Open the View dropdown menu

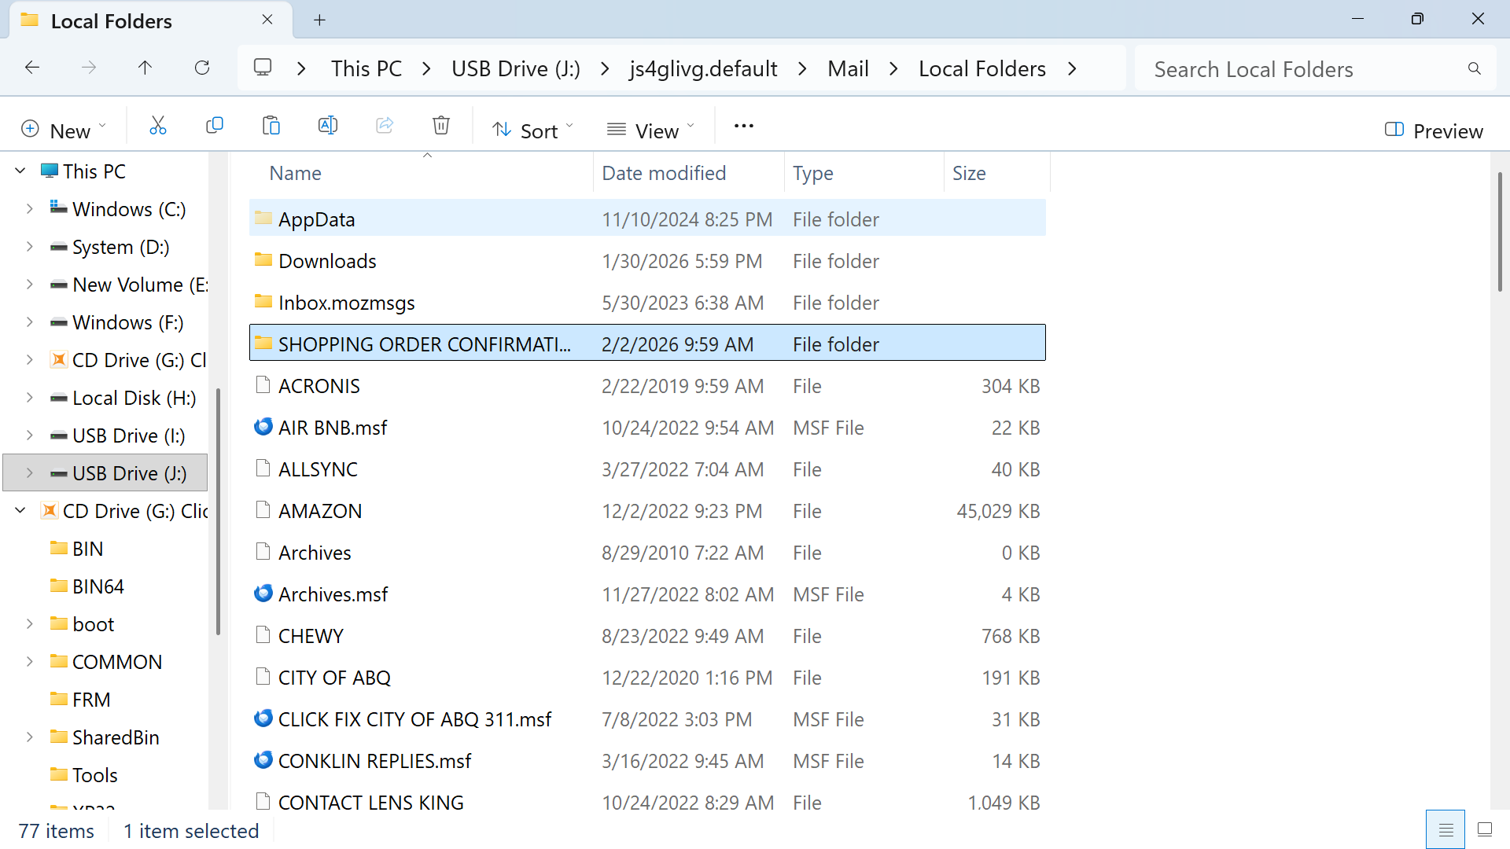(x=650, y=130)
